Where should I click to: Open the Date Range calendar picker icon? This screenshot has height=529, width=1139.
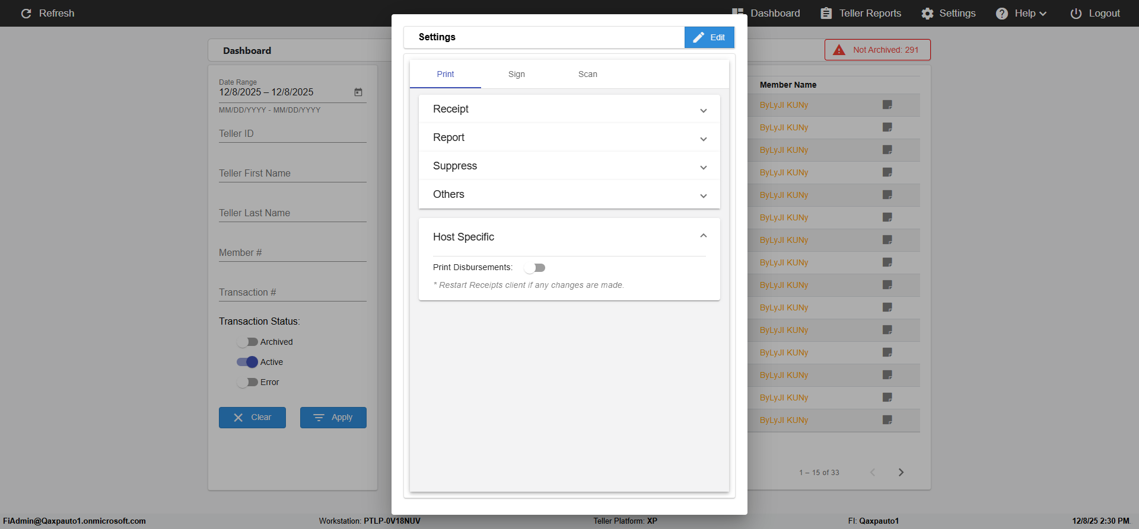pyautogui.click(x=358, y=92)
